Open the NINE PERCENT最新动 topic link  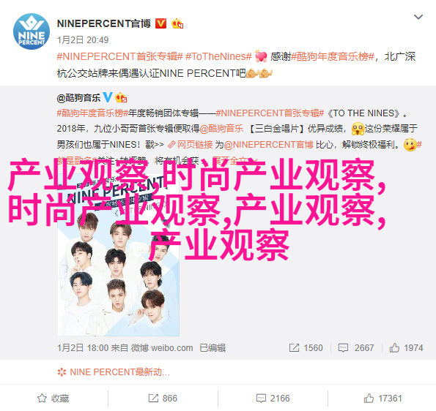(x=114, y=372)
